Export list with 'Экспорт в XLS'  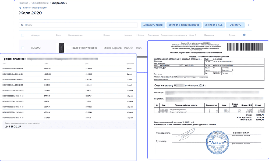(213, 25)
